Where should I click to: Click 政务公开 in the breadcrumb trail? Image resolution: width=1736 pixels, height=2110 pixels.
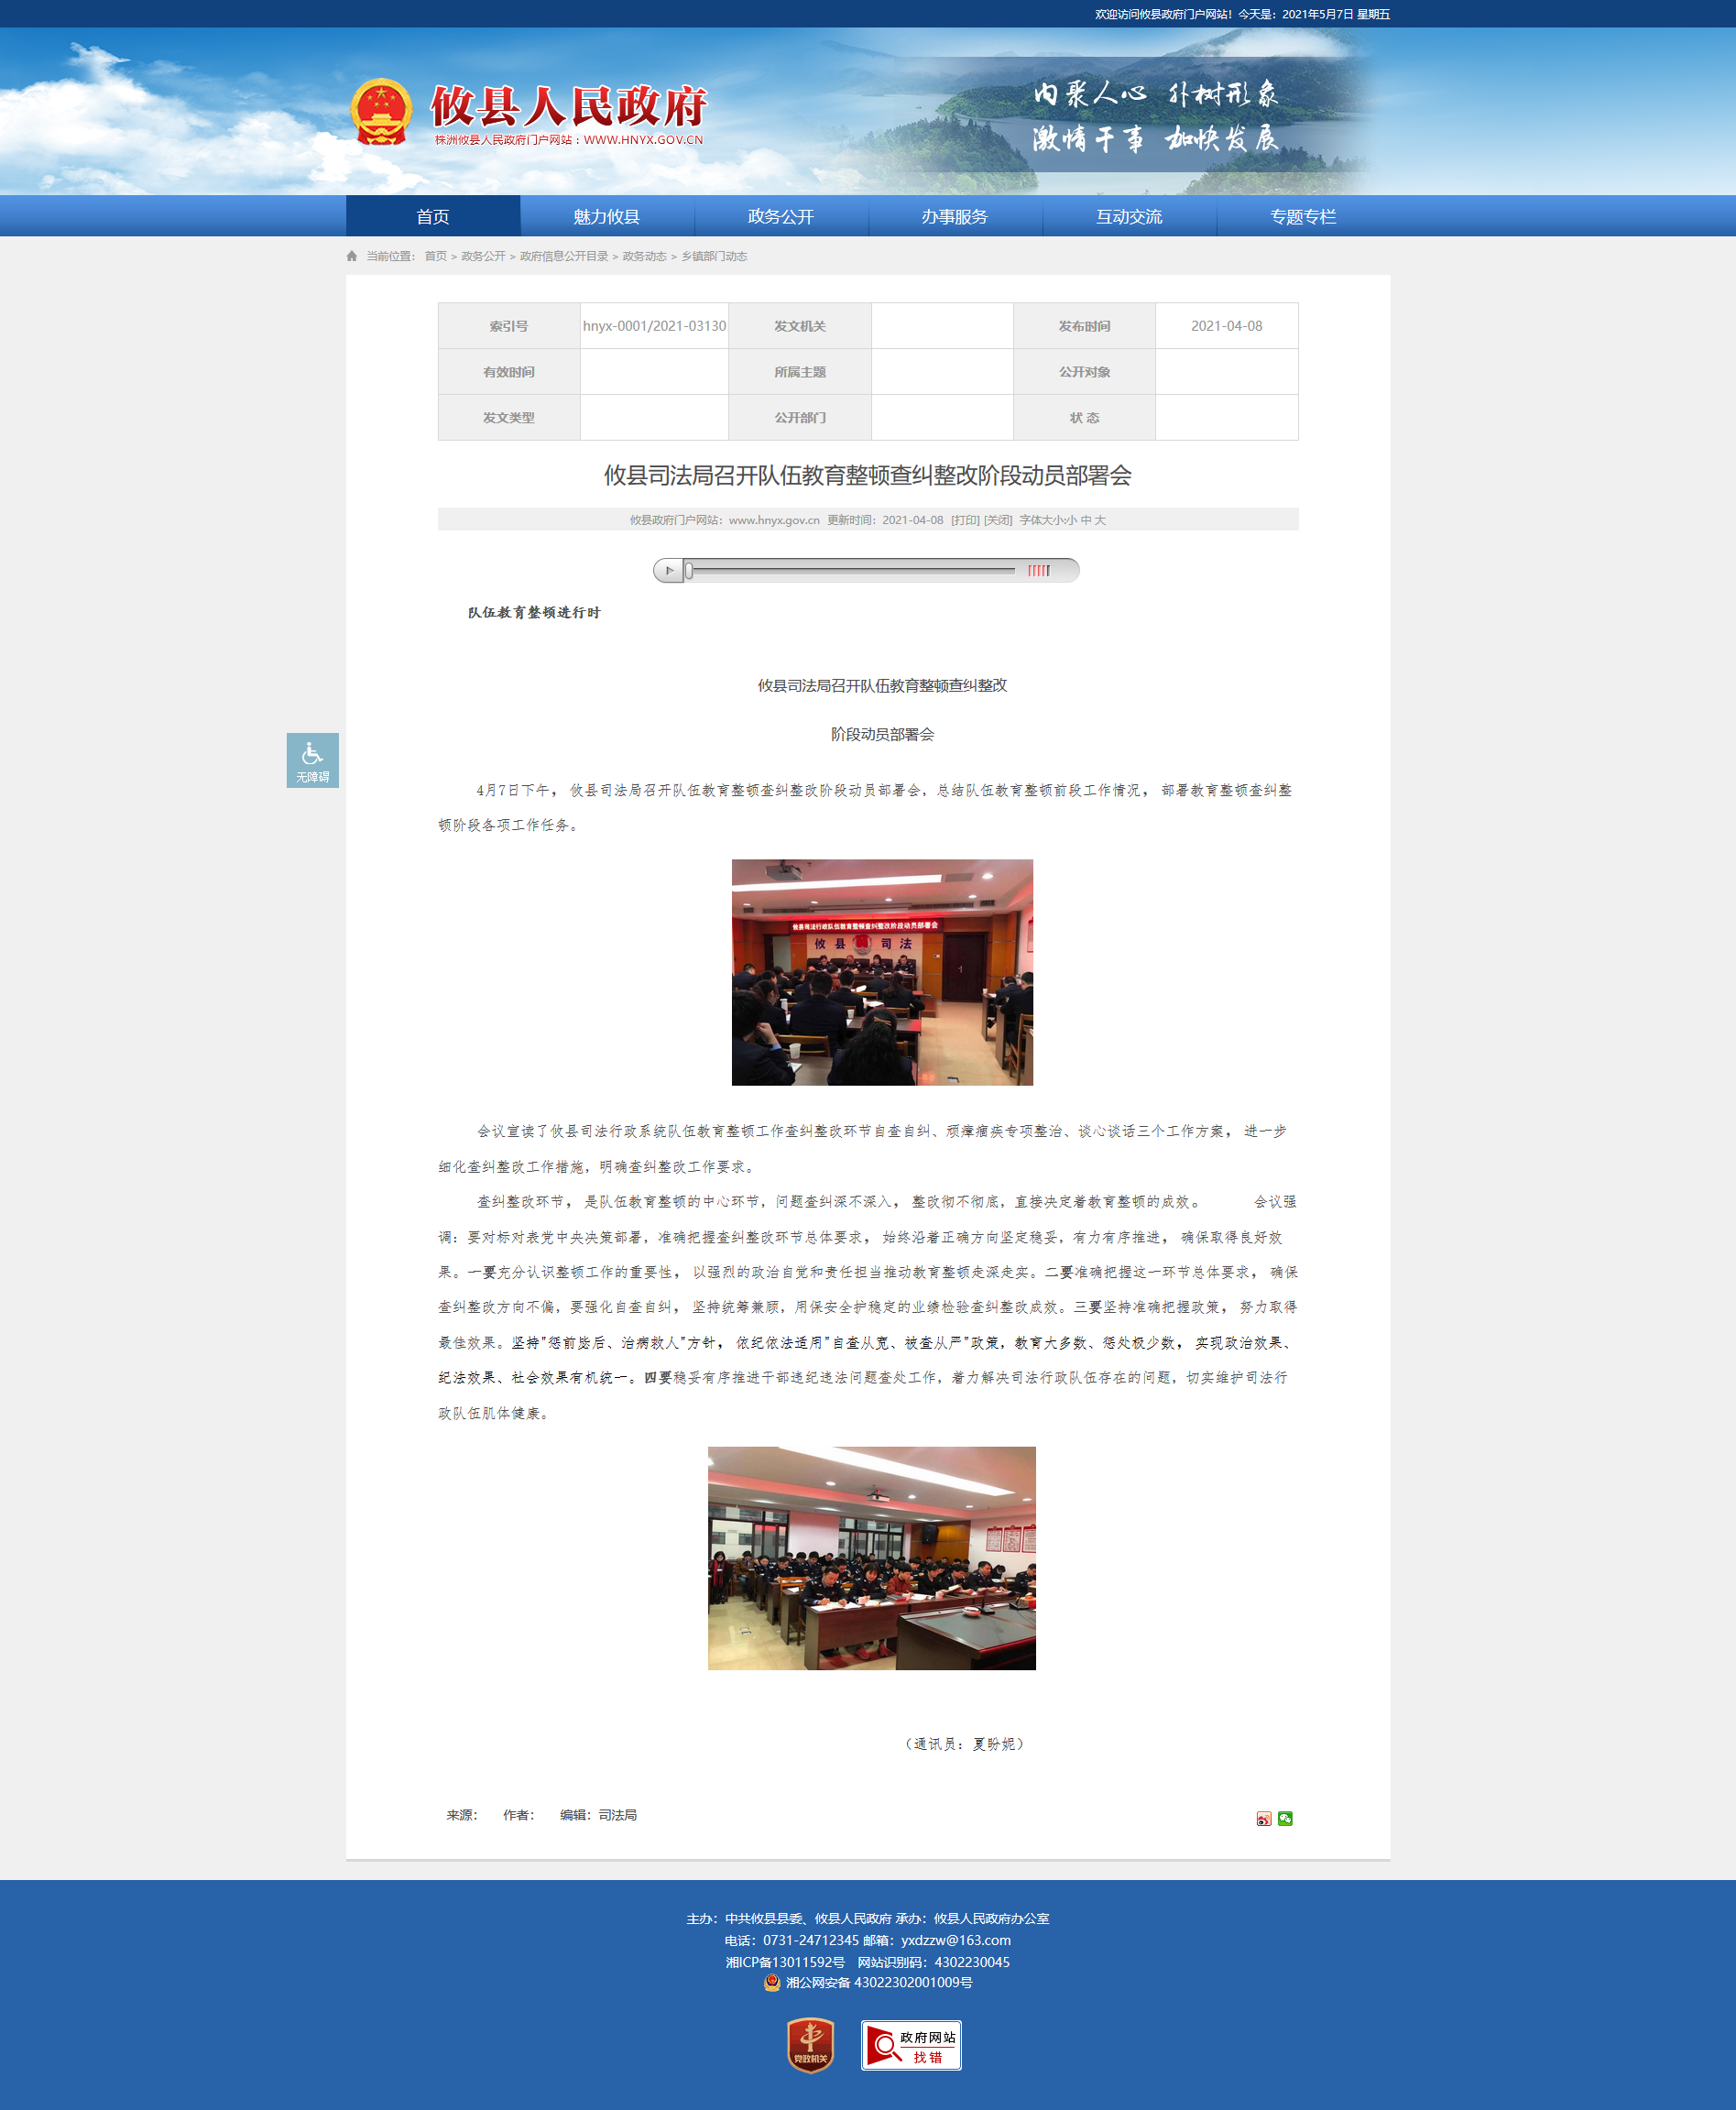(483, 256)
